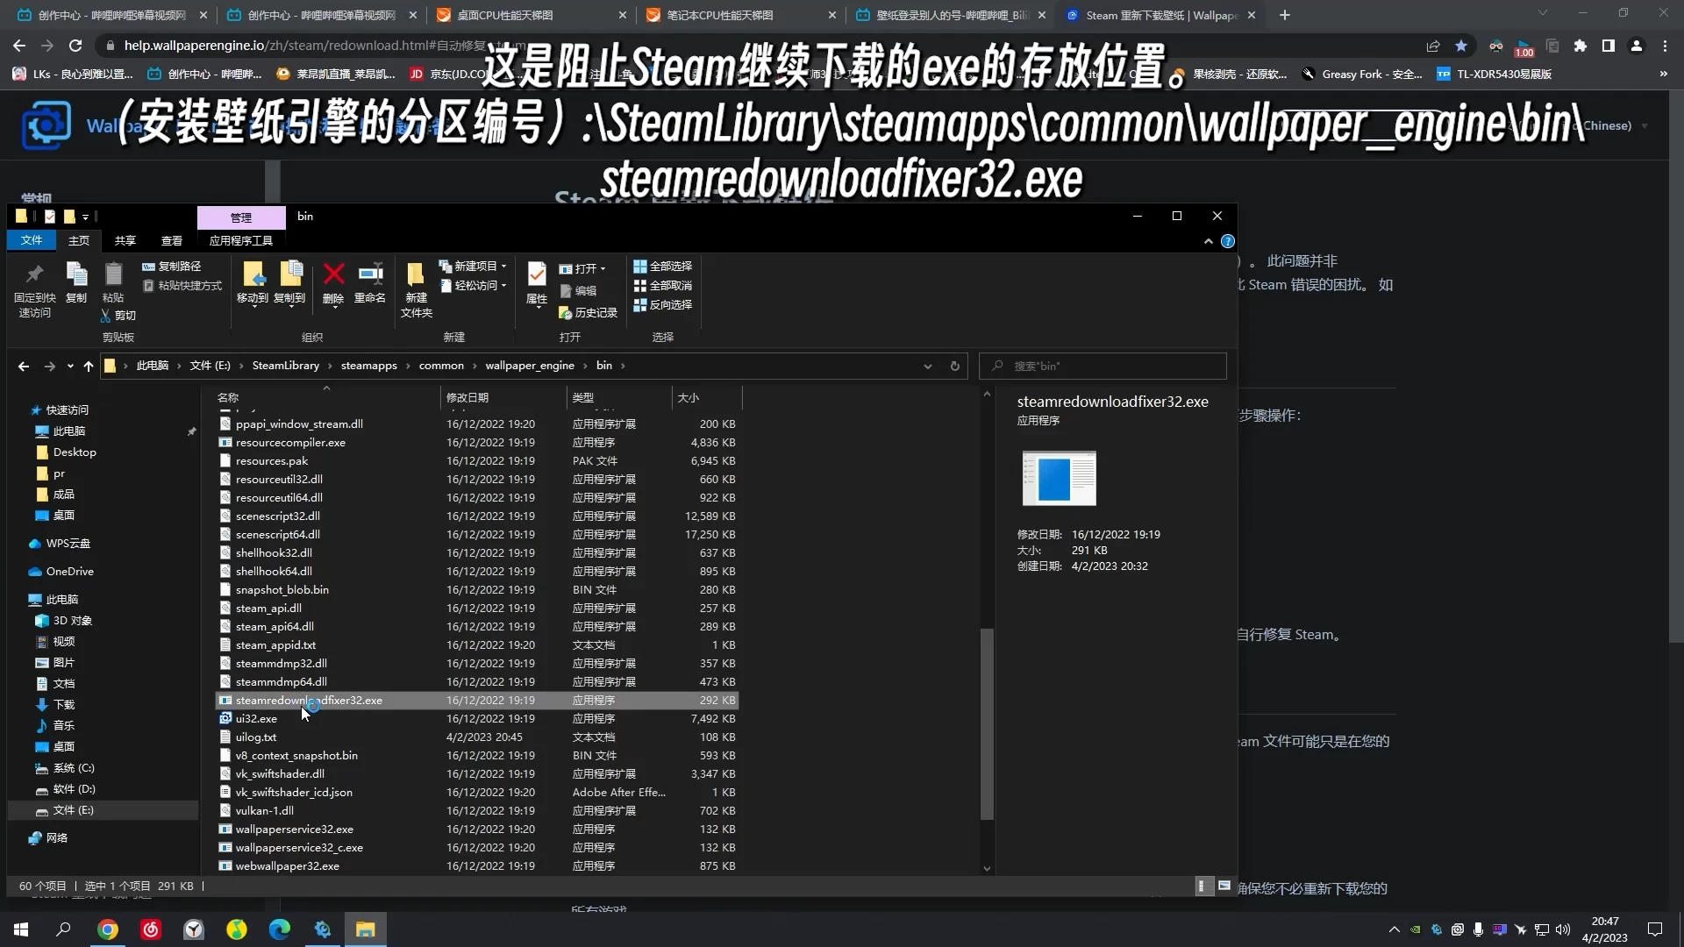Select 下载 folder in navigation pane
Image resolution: width=1684 pixels, height=947 pixels.
pyautogui.click(x=63, y=705)
